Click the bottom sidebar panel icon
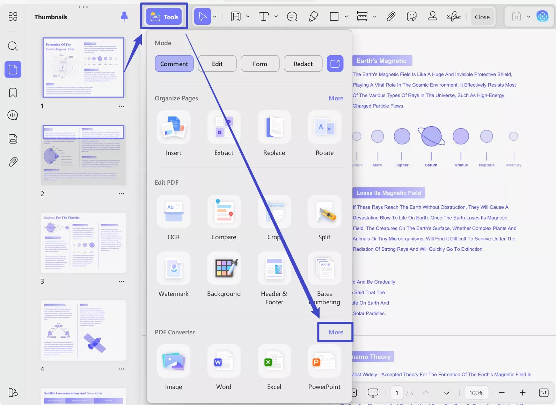The image size is (556, 405). click(13, 392)
